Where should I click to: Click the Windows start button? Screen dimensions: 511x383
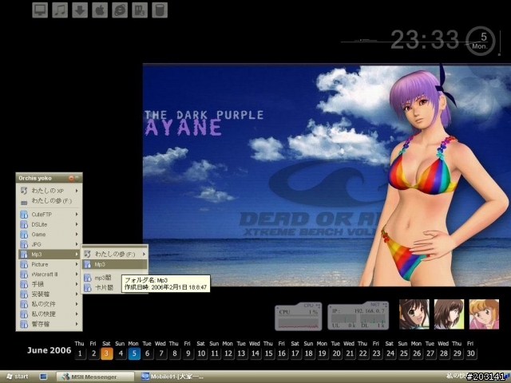18,377
